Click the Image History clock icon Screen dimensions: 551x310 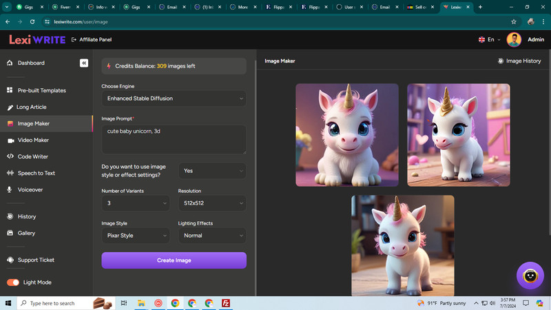[x=501, y=61]
